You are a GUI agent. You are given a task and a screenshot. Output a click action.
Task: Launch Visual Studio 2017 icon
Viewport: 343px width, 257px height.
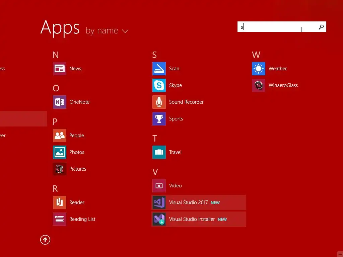(159, 202)
